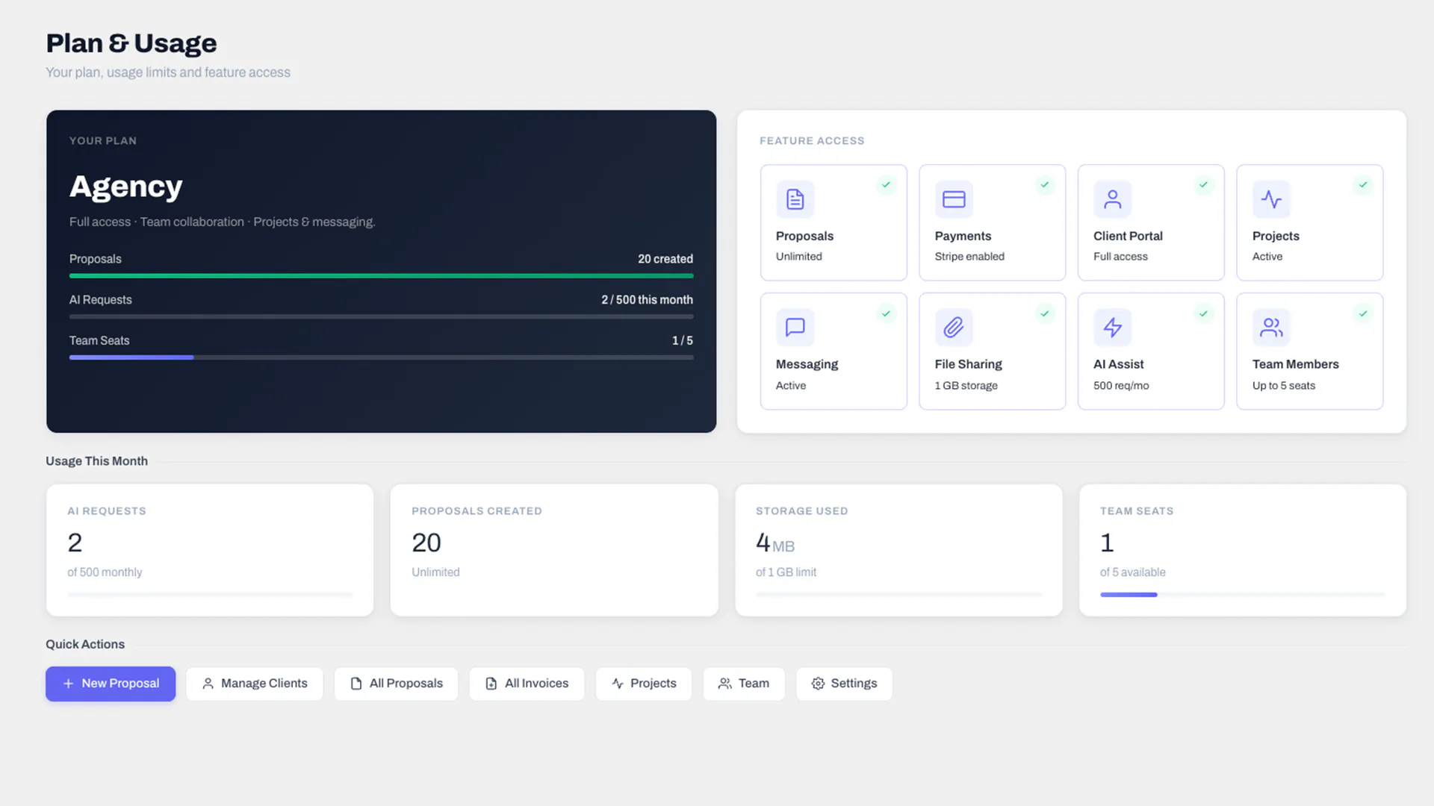
Task: Click people icon in Team quick action
Action: 724,684
